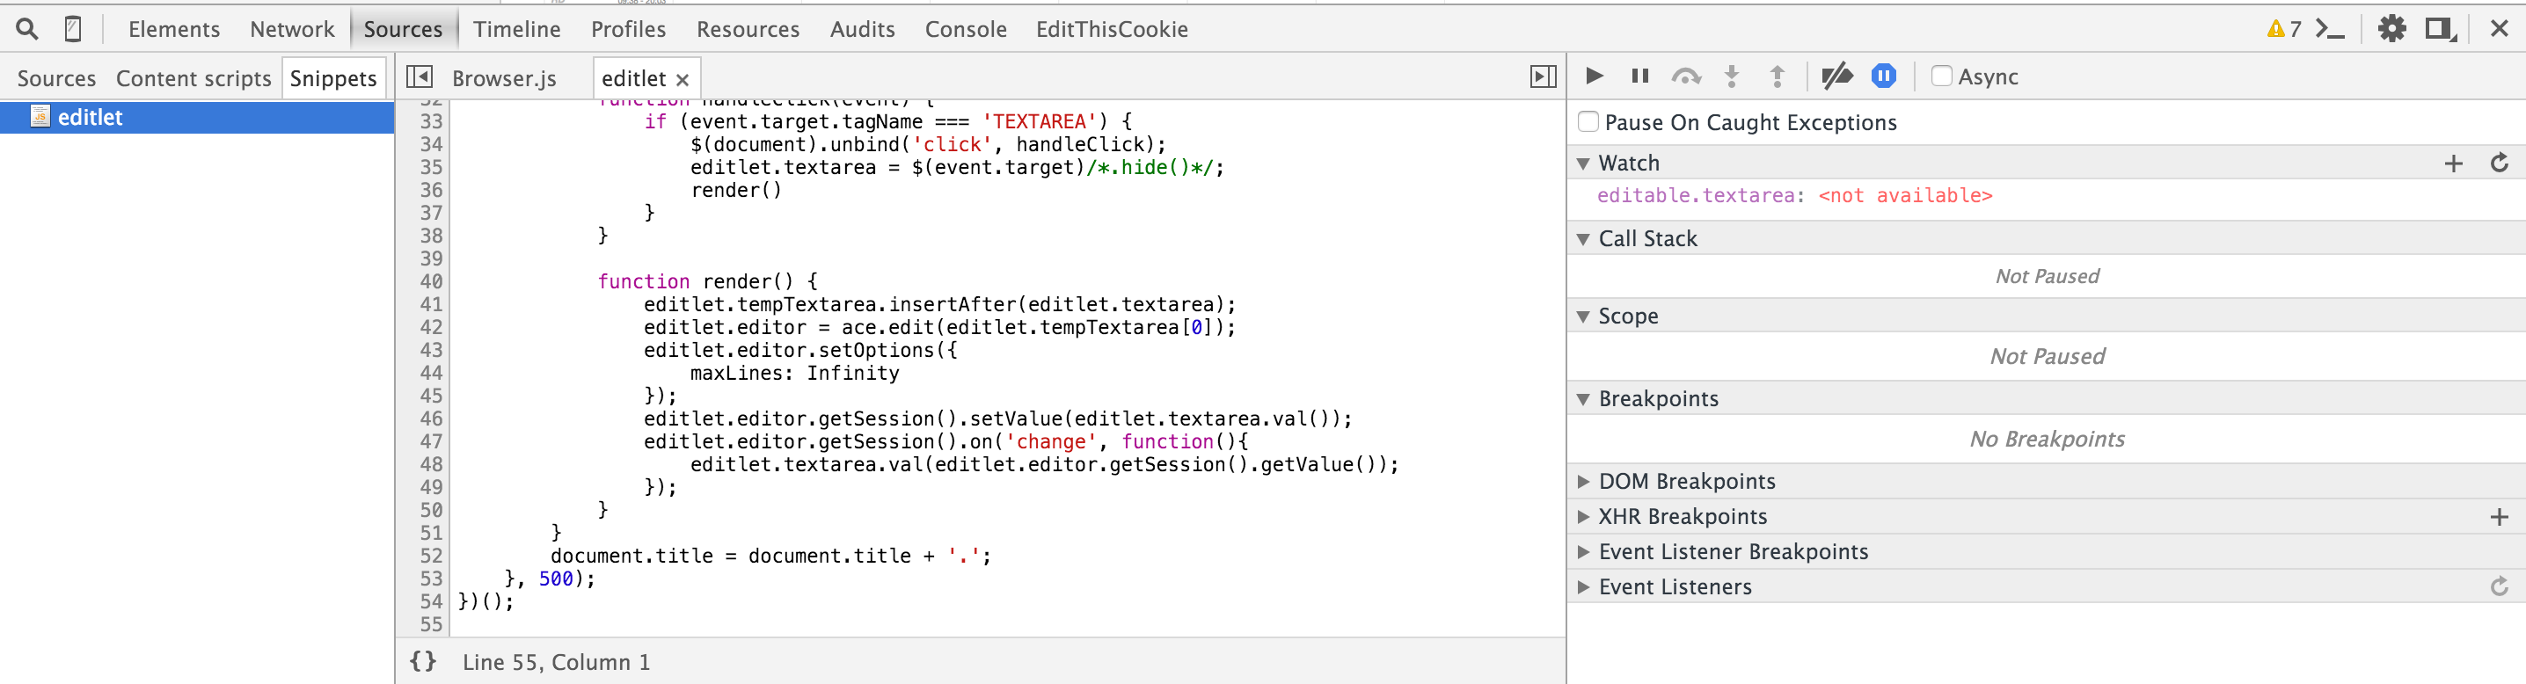The width and height of the screenshot is (2526, 684).
Task: Close the editlet editor tab
Action: (x=683, y=79)
